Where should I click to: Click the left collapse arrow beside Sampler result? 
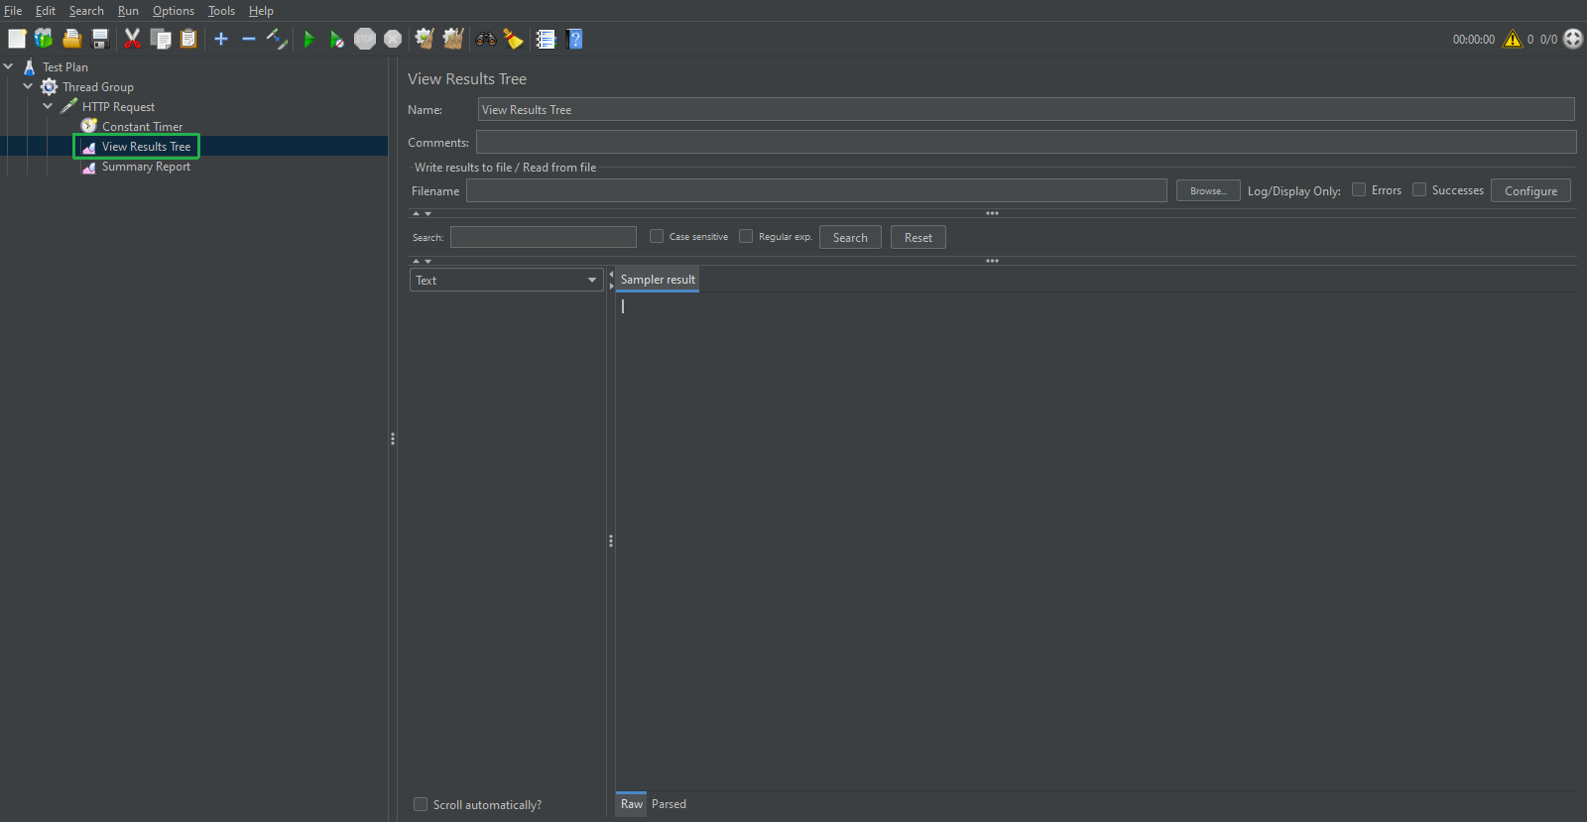point(611,274)
